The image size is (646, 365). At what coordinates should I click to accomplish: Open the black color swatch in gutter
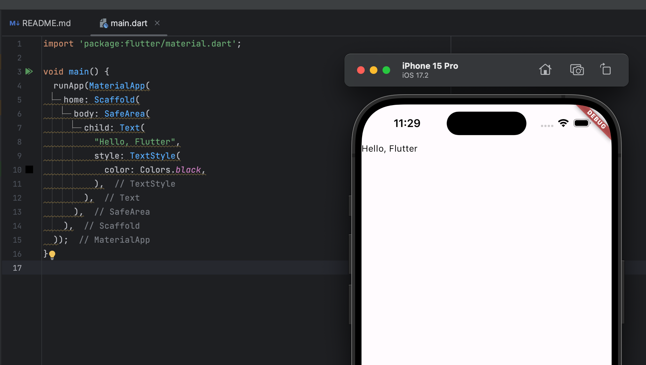(29, 169)
